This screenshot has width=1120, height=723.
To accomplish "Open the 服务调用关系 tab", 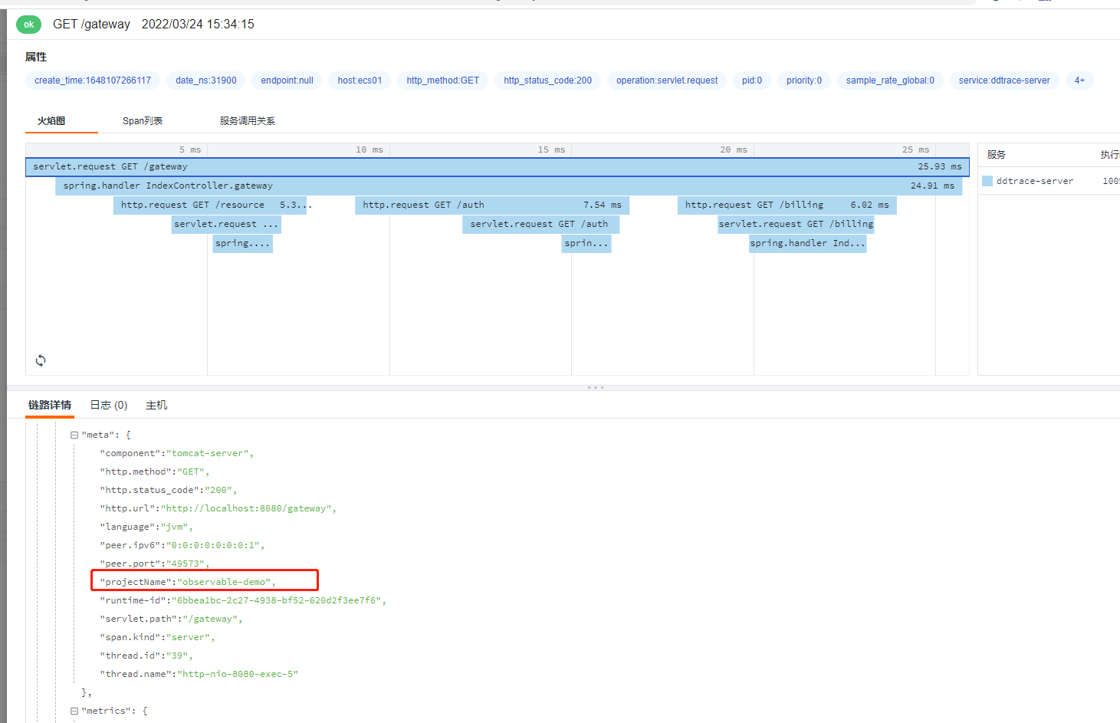I will (x=247, y=121).
